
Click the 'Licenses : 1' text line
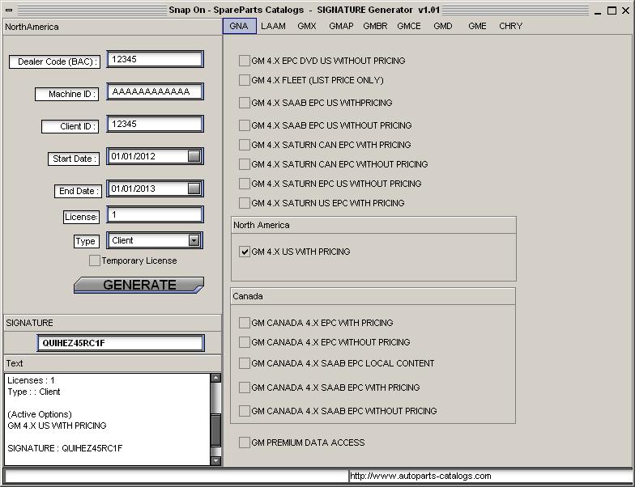pyautogui.click(x=31, y=380)
